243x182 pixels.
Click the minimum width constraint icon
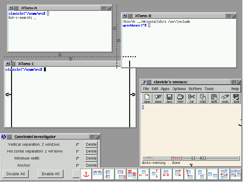(166, 174)
